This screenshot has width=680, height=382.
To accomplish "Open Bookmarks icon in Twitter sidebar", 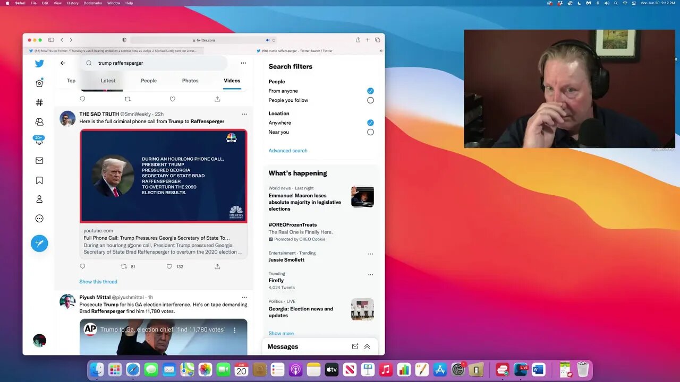I will 39,180.
